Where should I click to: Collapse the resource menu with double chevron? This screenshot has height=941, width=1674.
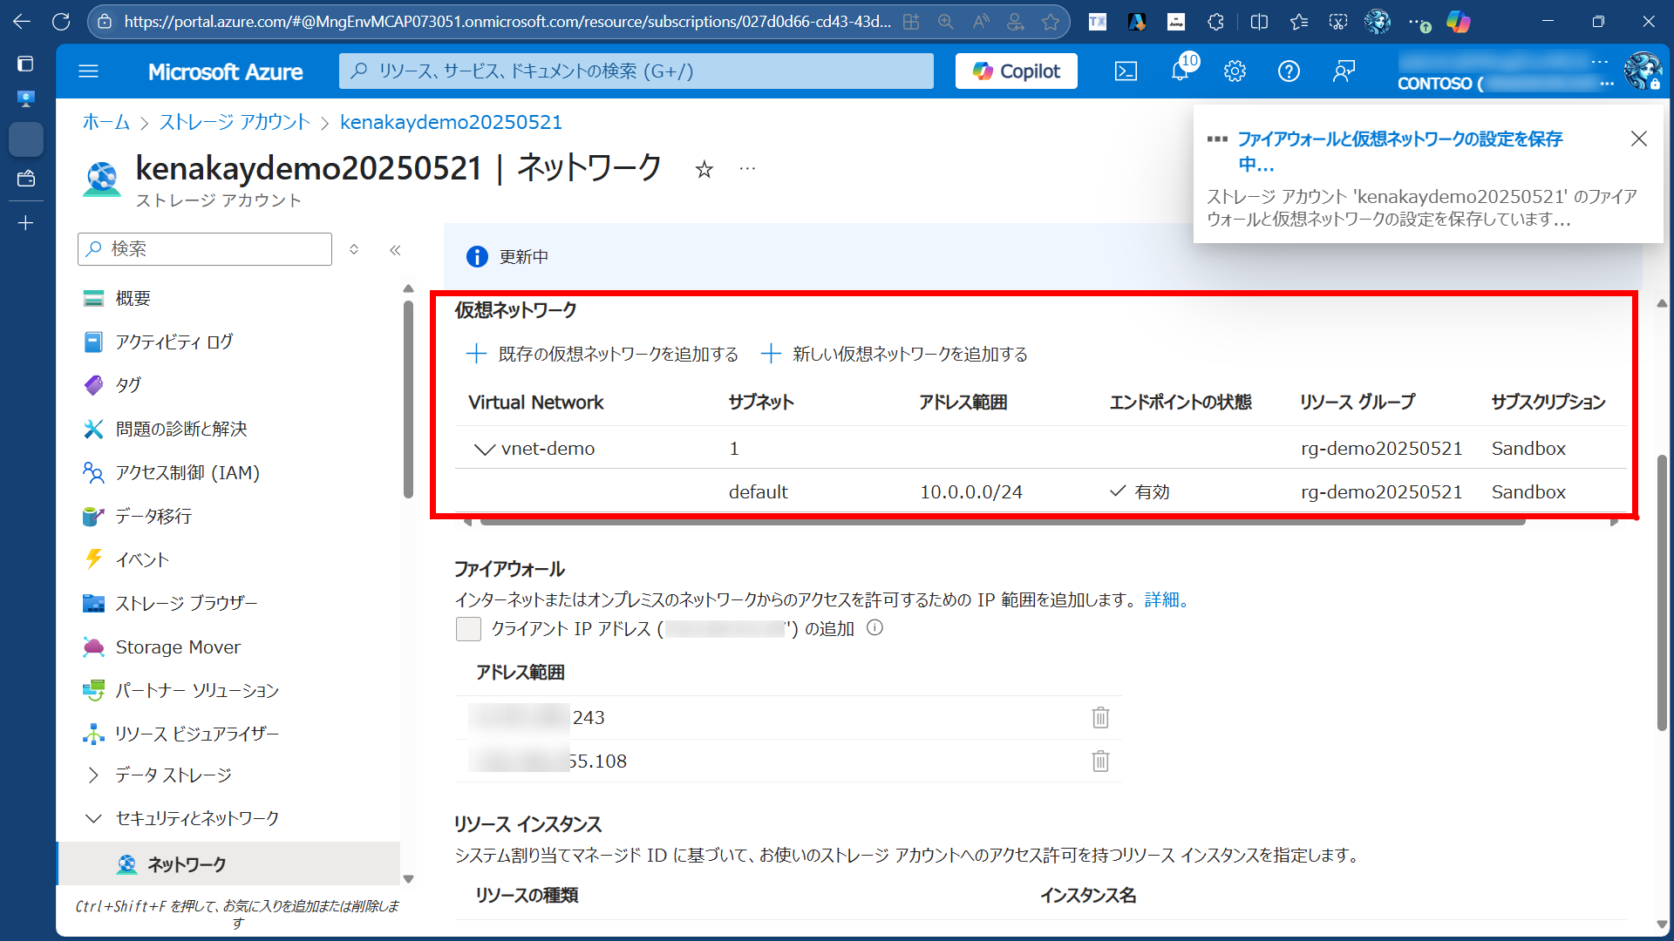click(395, 250)
